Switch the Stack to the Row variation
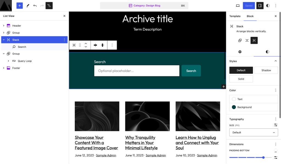The image size is (281, 164). tap(247, 40)
